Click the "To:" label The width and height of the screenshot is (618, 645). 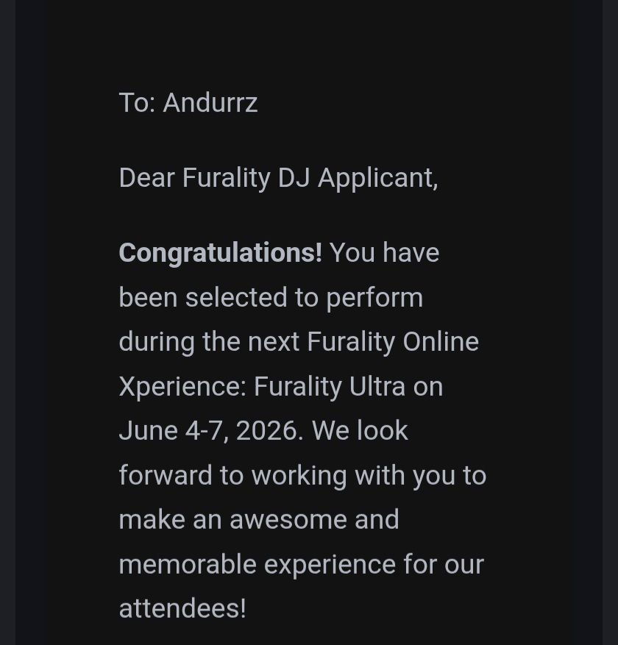[138, 103]
